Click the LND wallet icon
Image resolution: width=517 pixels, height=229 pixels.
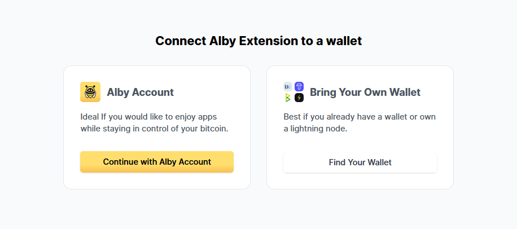click(x=288, y=87)
